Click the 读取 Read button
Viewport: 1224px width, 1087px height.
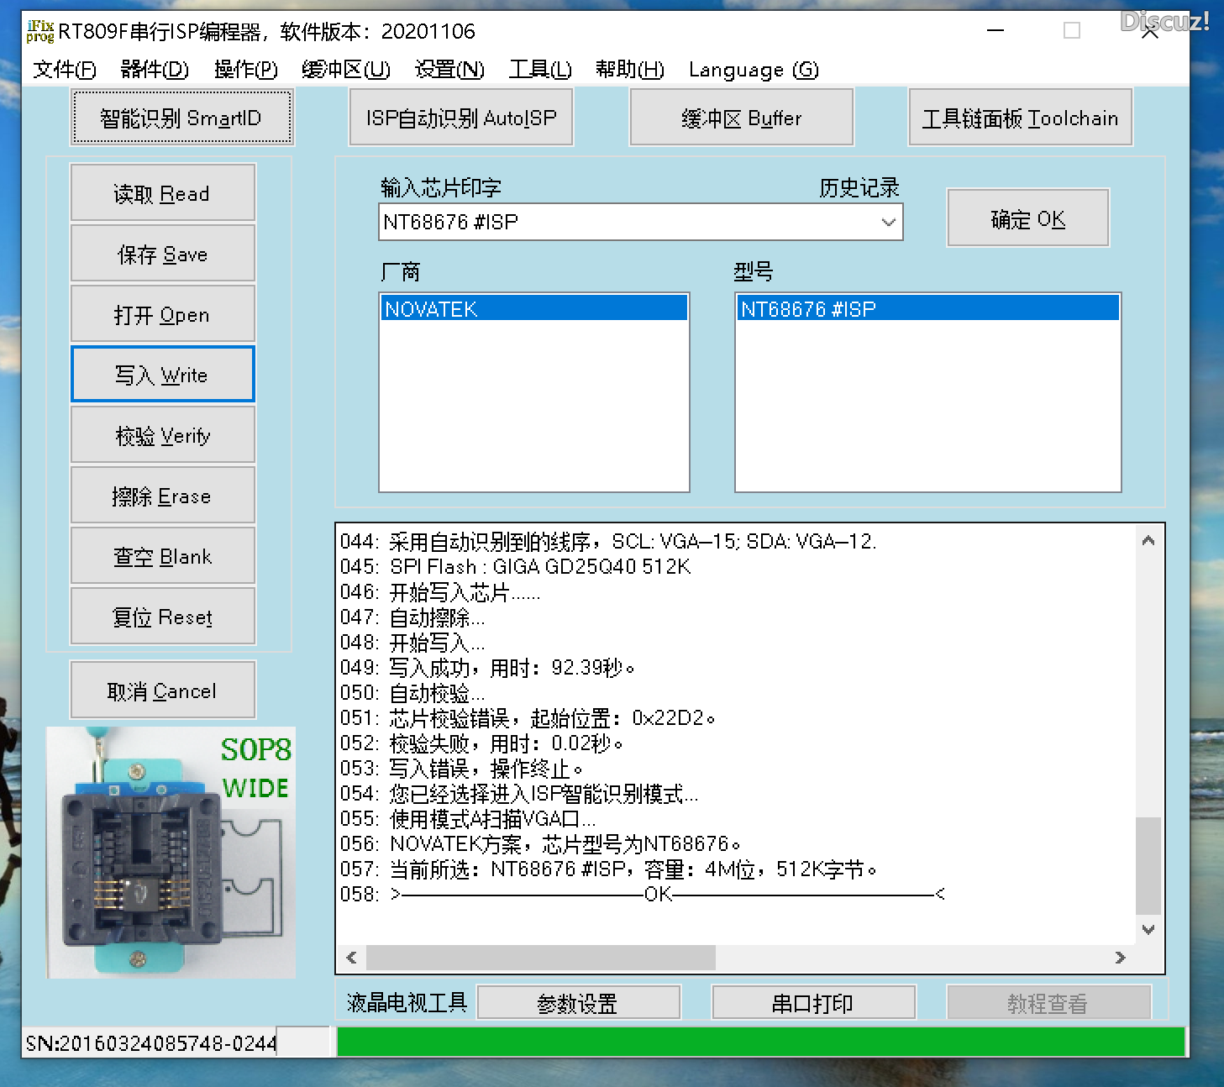coord(162,192)
